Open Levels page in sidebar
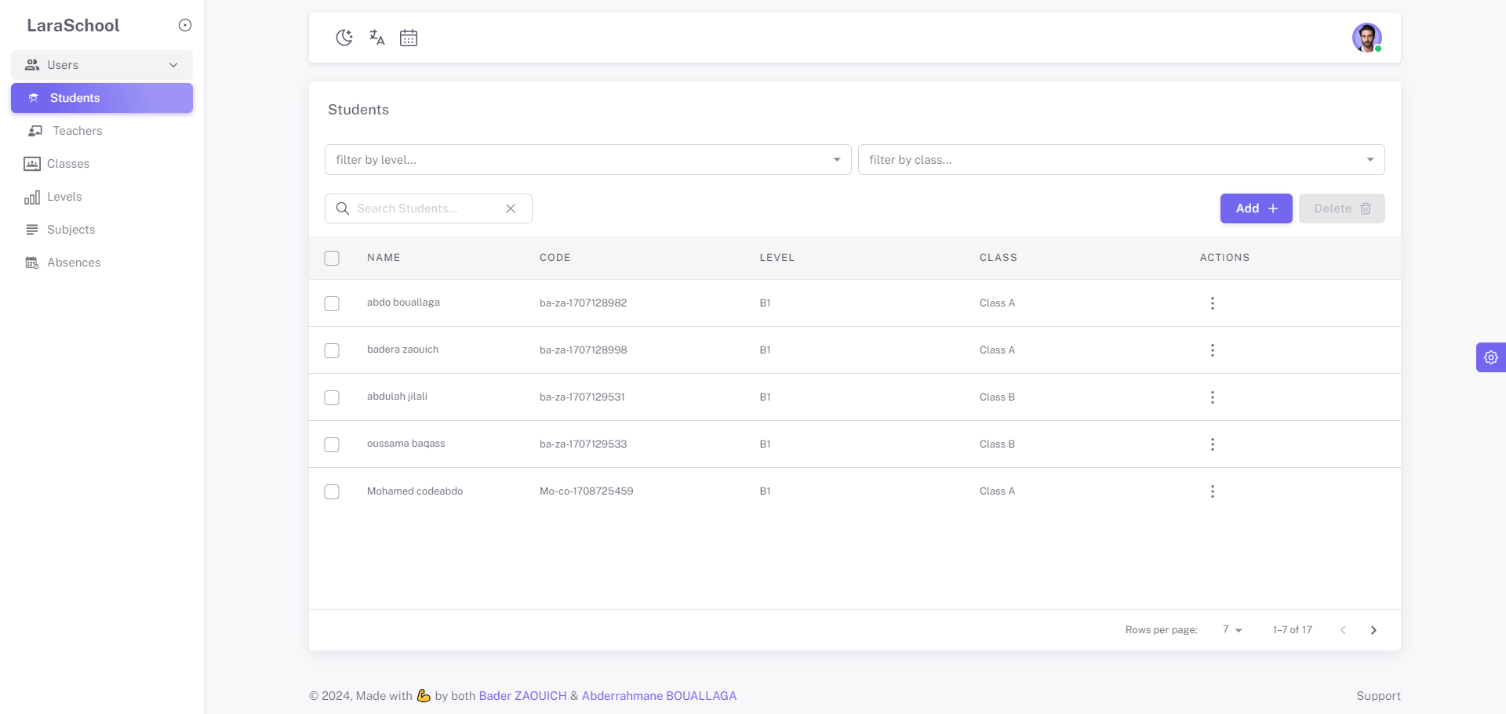 pos(102,197)
